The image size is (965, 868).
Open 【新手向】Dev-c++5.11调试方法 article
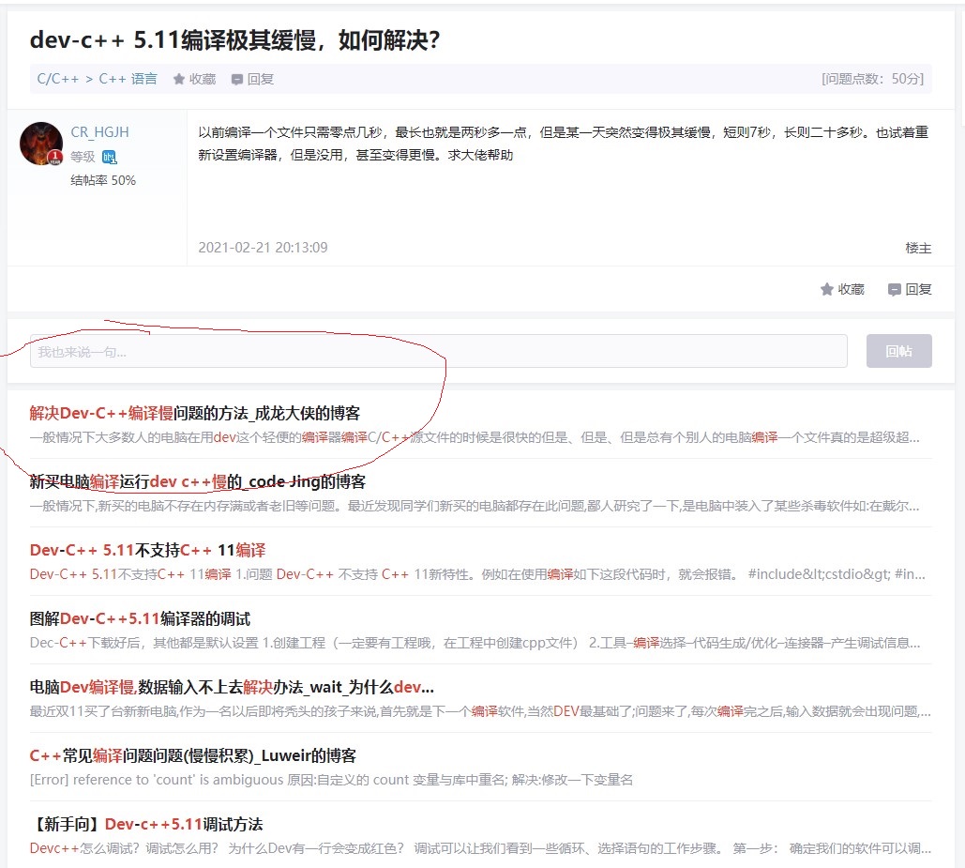(146, 824)
